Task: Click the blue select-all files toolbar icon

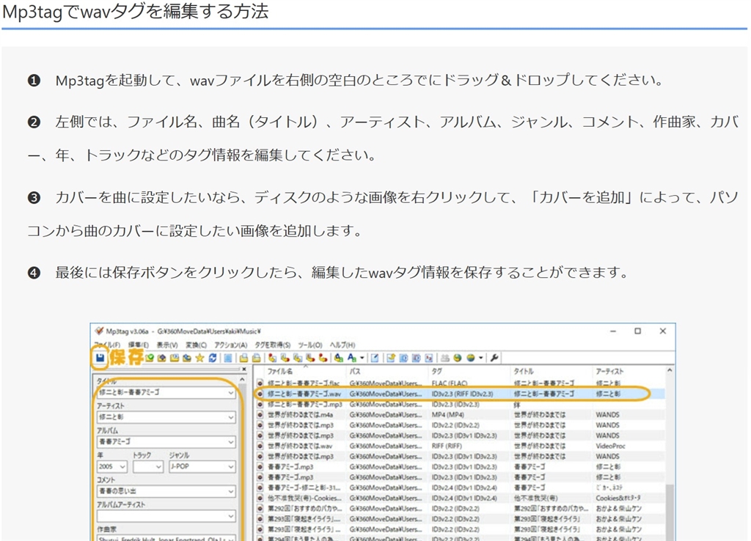Action: click(x=228, y=358)
